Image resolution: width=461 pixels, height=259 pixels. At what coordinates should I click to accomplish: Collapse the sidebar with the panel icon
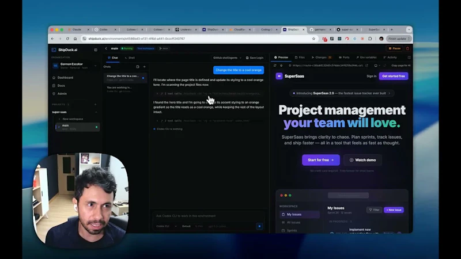pos(96,50)
